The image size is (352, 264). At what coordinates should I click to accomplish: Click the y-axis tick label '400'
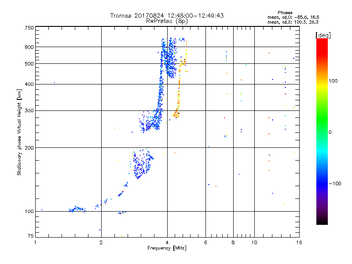29,84
